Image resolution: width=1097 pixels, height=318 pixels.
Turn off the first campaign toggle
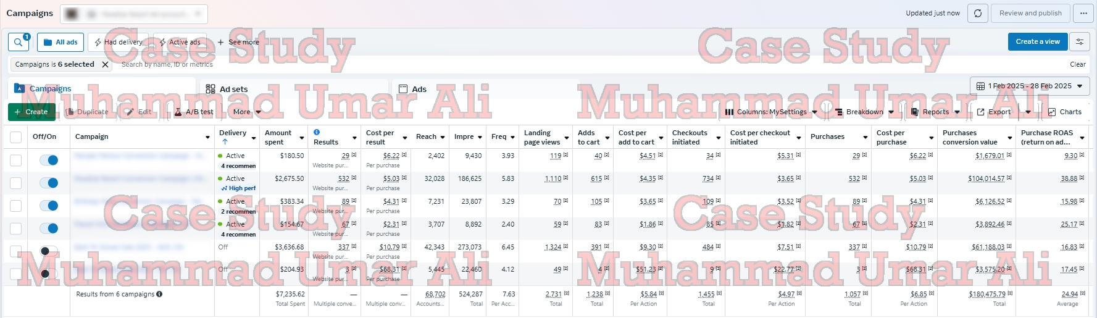click(49, 161)
